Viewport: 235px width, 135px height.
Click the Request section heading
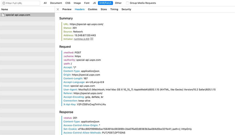[x=65, y=47]
